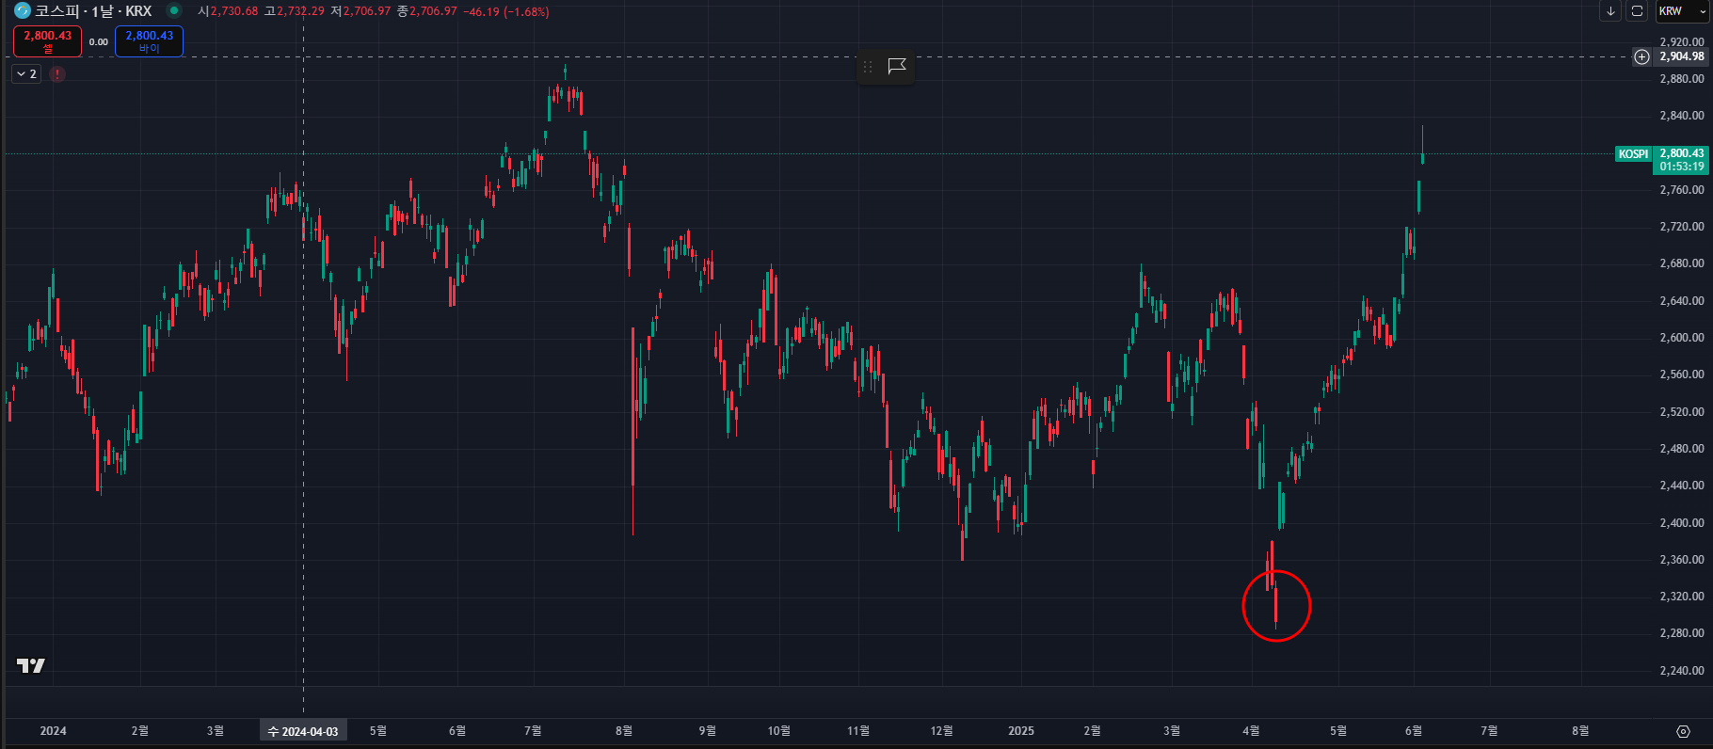Click the KOSPI symbol logo icon

pyautogui.click(x=23, y=10)
